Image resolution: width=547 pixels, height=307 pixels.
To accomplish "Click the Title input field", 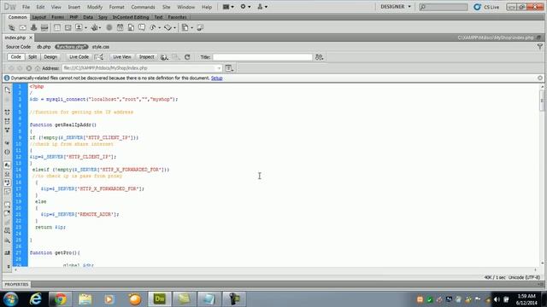I will coord(262,57).
